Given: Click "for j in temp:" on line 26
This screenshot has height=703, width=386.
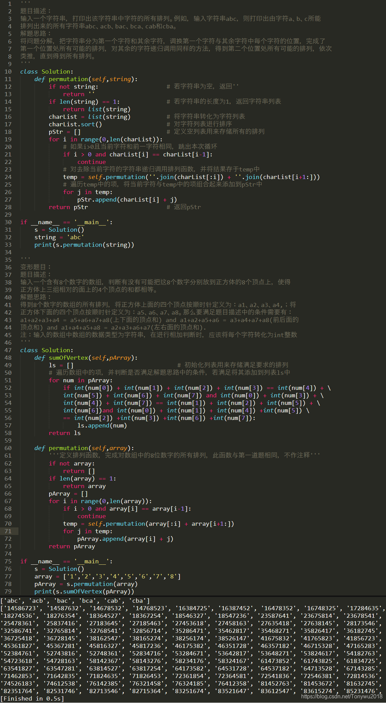Looking at the screenshot, I should pos(88,192).
